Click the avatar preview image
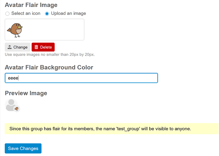This screenshot has width=219, height=156. (11, 105)
